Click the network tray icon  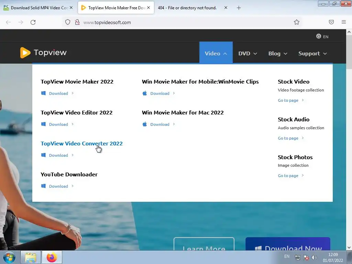coord(297,257)
